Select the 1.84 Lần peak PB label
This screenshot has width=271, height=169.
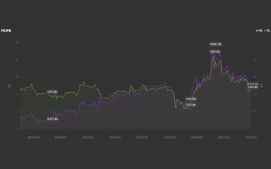click(215, 51)
